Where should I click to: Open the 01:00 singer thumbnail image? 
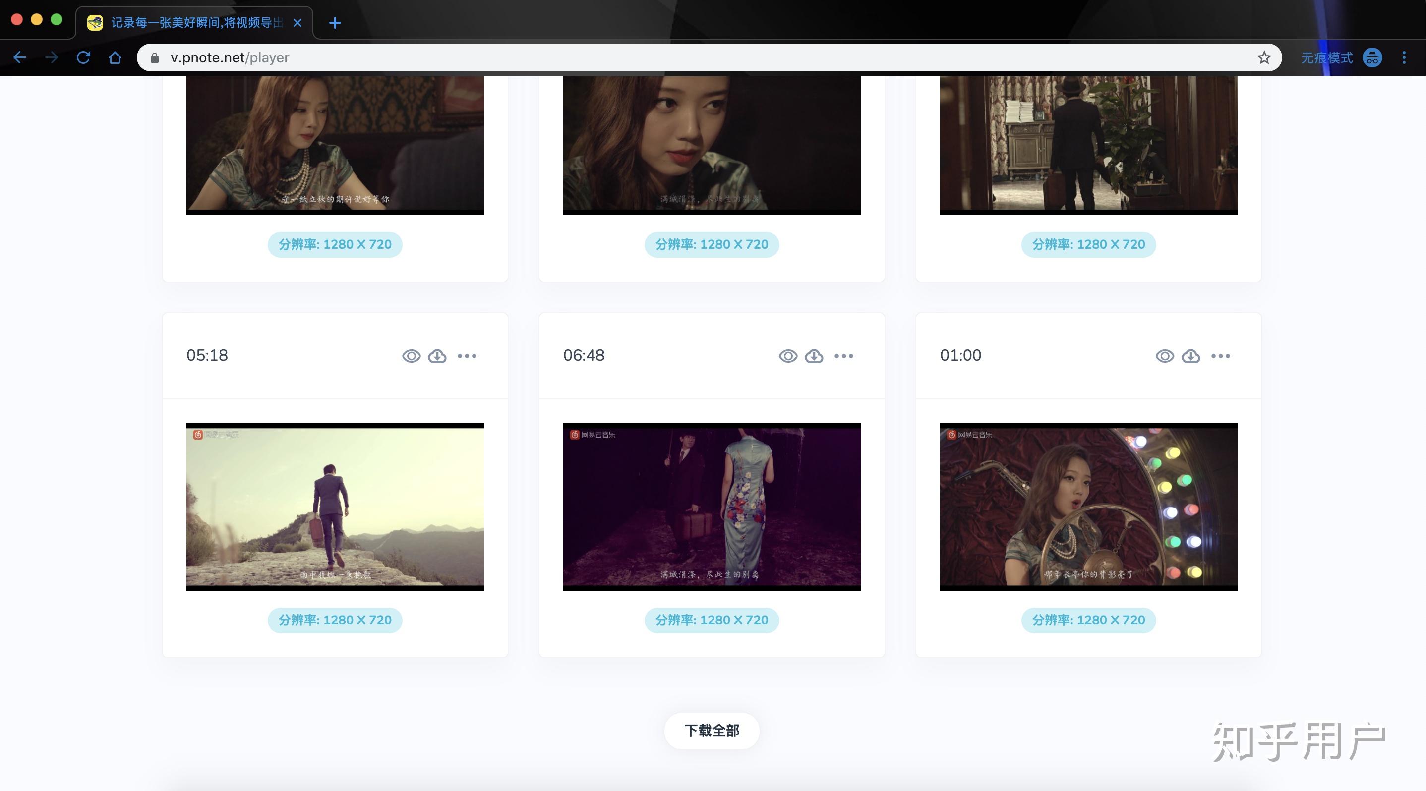(x=1088, y=506)
